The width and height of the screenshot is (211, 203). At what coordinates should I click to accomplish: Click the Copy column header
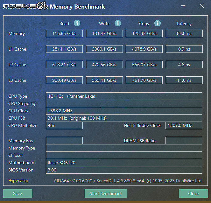pos(144,24)
